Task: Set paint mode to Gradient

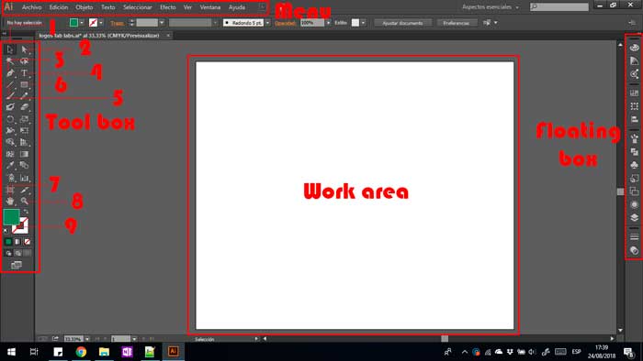Action: pos(17,242)
